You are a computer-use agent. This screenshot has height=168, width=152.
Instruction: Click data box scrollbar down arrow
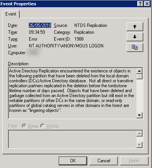139,145
